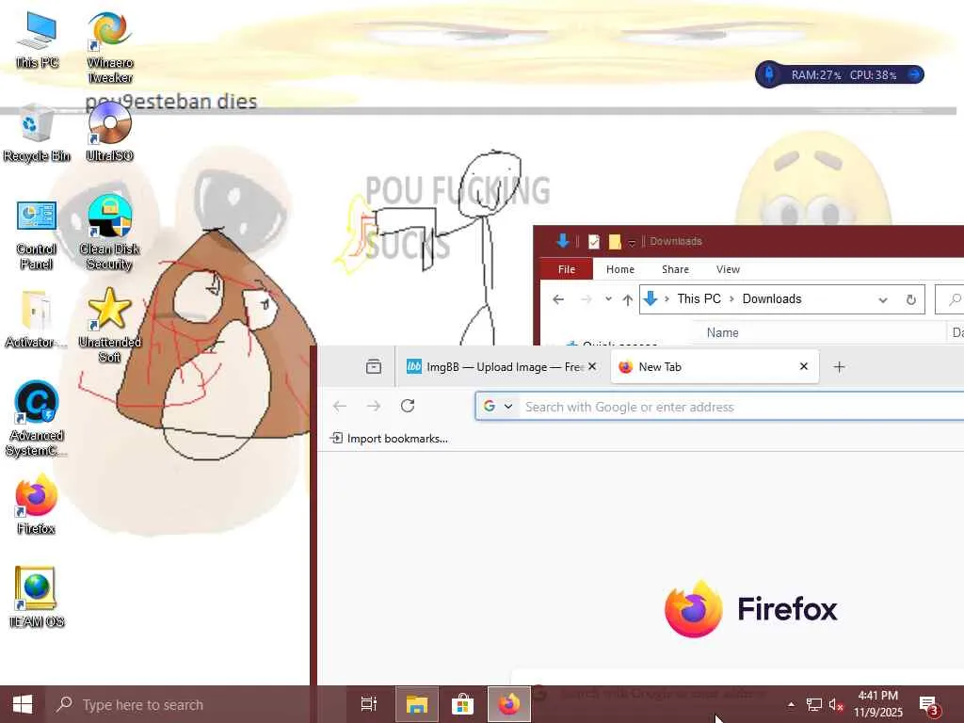Image resolution: width=964 pixels, height=723 pixels.
Task: Open the Action Center notifications
Action: click(928, 705)
